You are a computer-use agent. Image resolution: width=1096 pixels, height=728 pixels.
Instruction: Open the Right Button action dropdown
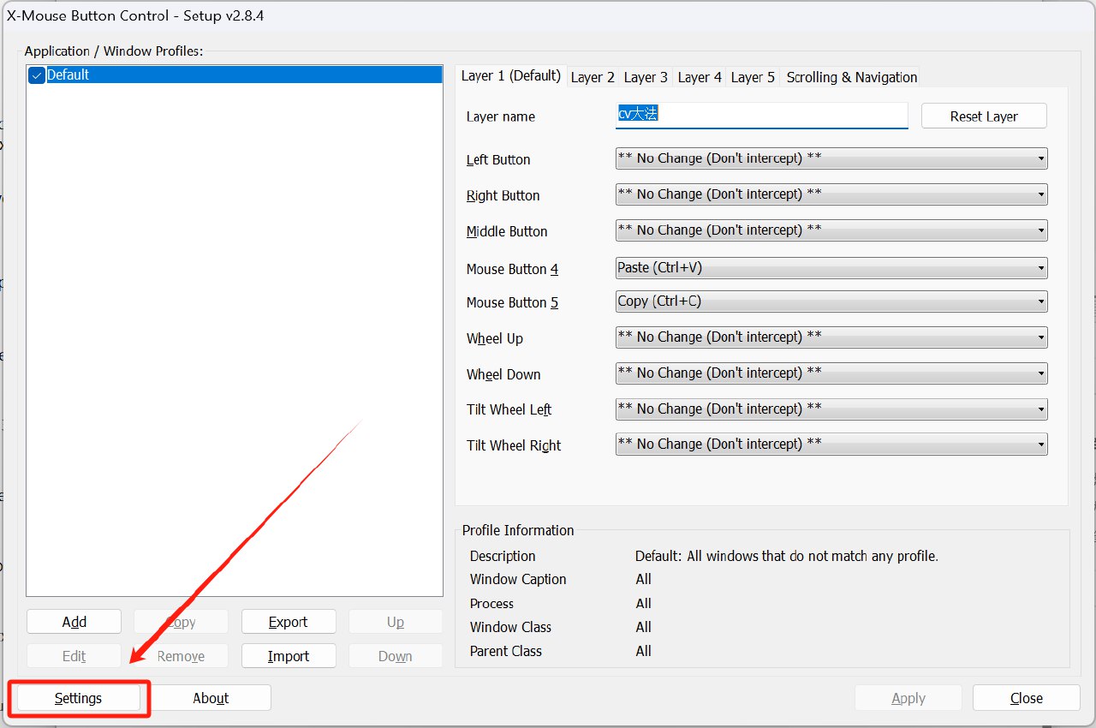coord(831,194)
